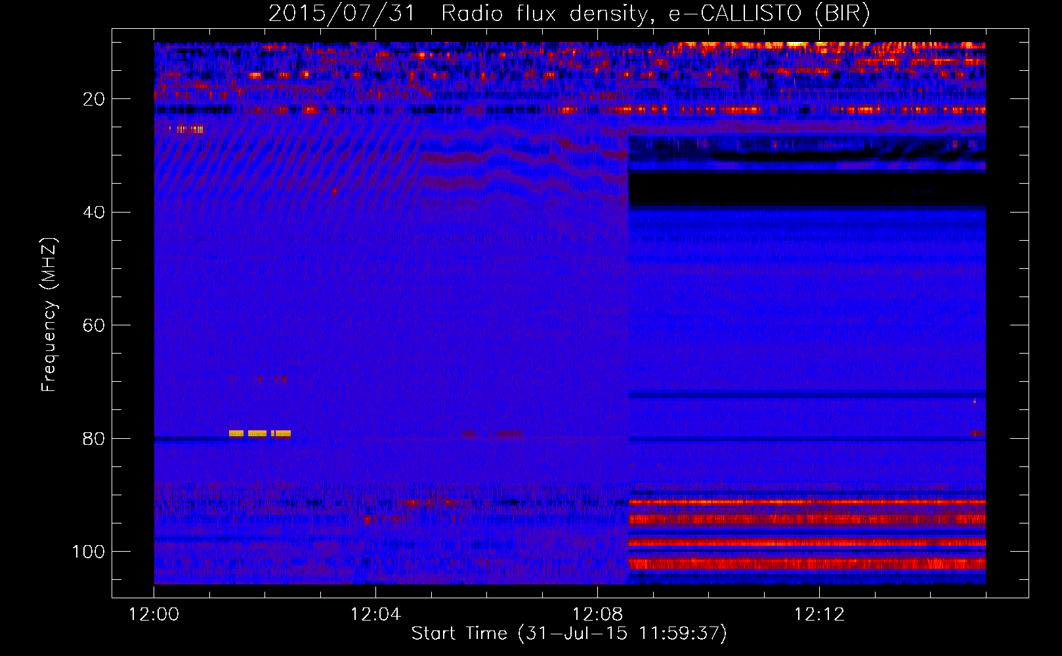Click the '60' frequency tick label

94,325
